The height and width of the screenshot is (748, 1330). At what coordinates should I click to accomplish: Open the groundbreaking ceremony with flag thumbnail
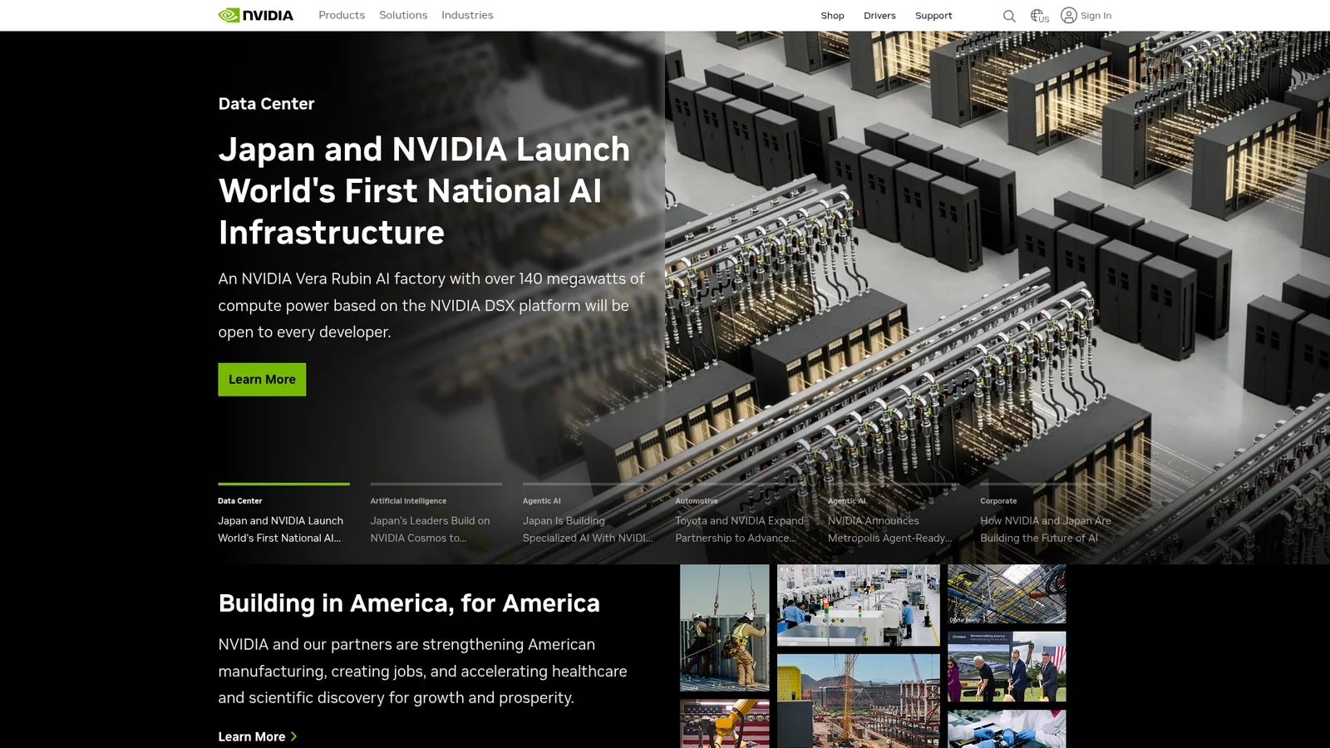pos(1007,667)
